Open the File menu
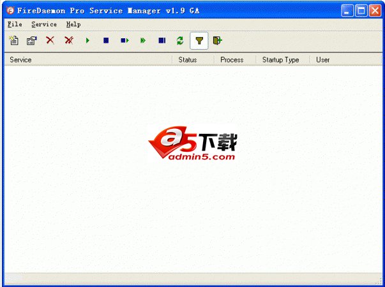 [x=15, y=24]
